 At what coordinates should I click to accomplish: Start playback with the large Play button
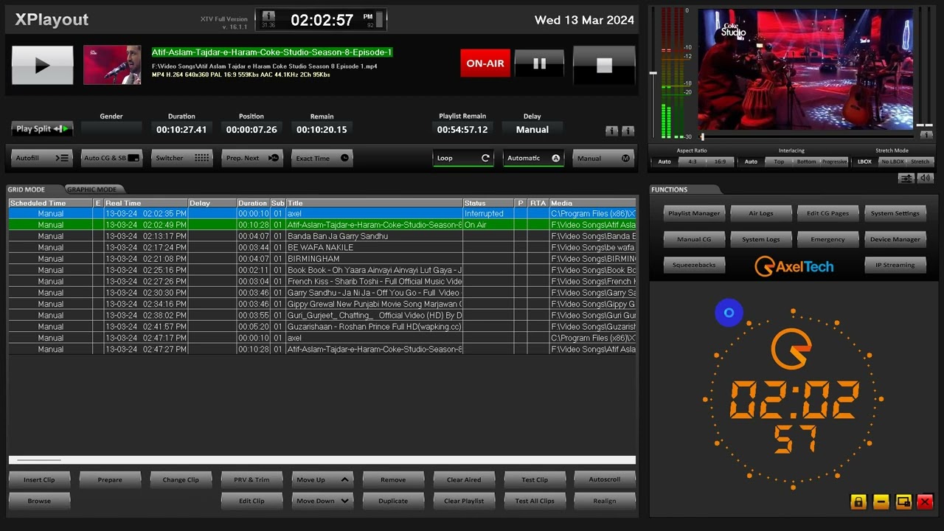(x=43, y=65)
